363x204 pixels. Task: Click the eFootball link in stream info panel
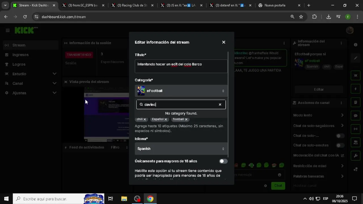312,61
